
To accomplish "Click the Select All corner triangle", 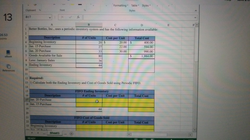I will point(27,25).
